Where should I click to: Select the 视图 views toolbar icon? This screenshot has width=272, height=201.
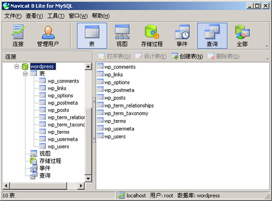pos(122,36)
